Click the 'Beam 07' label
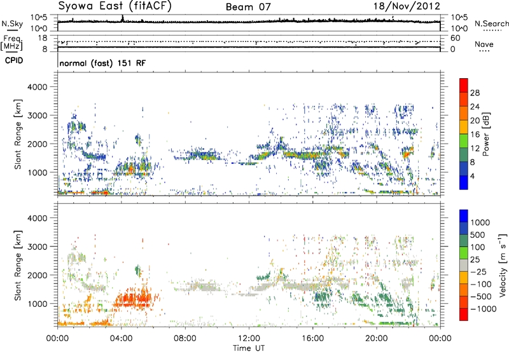509x352 pixels. tap(248, 7)
